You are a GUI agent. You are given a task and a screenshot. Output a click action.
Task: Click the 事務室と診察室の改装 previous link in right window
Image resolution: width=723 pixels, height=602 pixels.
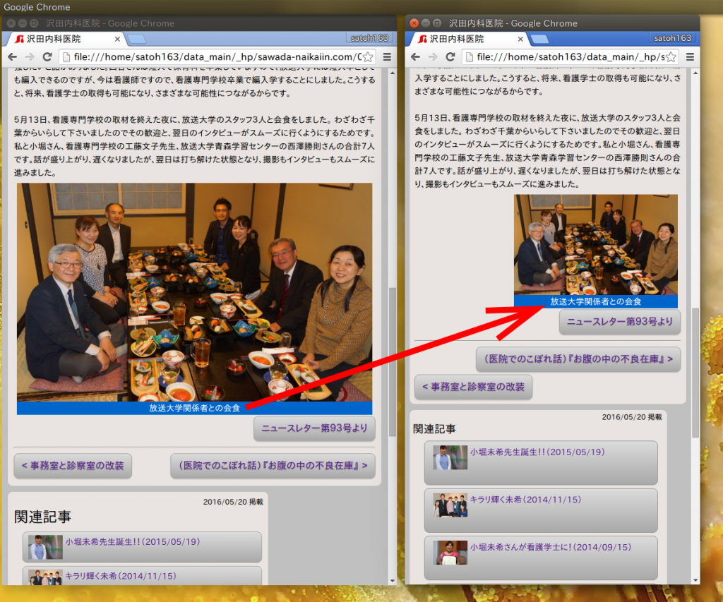click(x=473, y=387)
